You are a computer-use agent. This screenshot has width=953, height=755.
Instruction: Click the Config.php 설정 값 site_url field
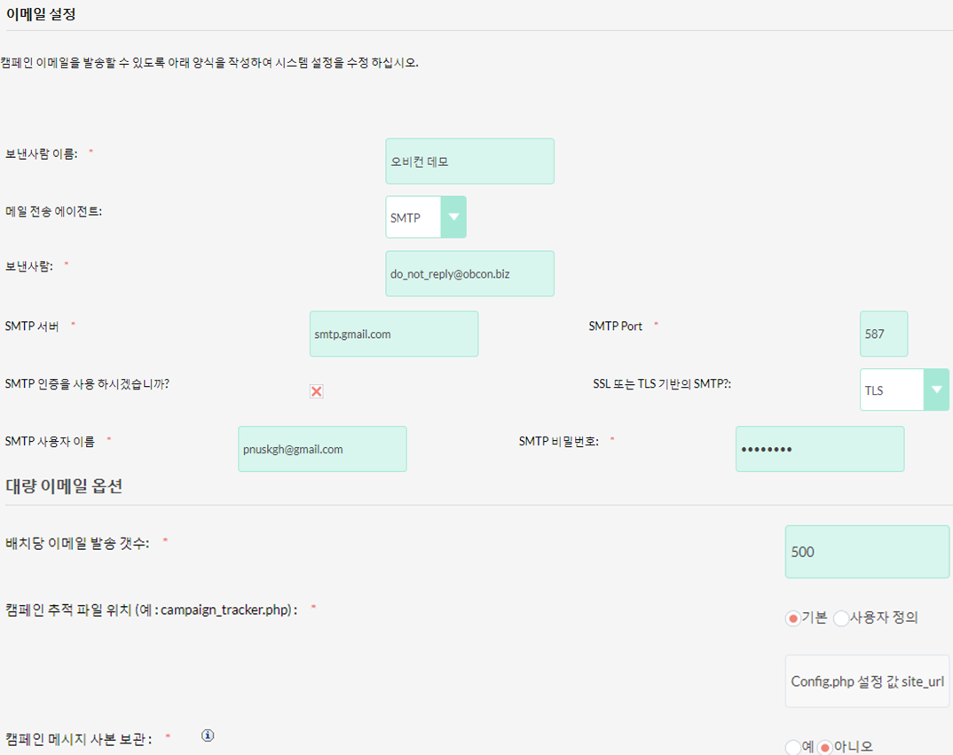point(867,680)
